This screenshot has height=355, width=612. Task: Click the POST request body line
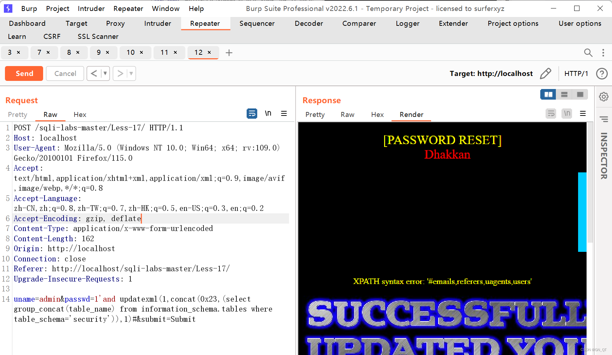click(143, 309)
